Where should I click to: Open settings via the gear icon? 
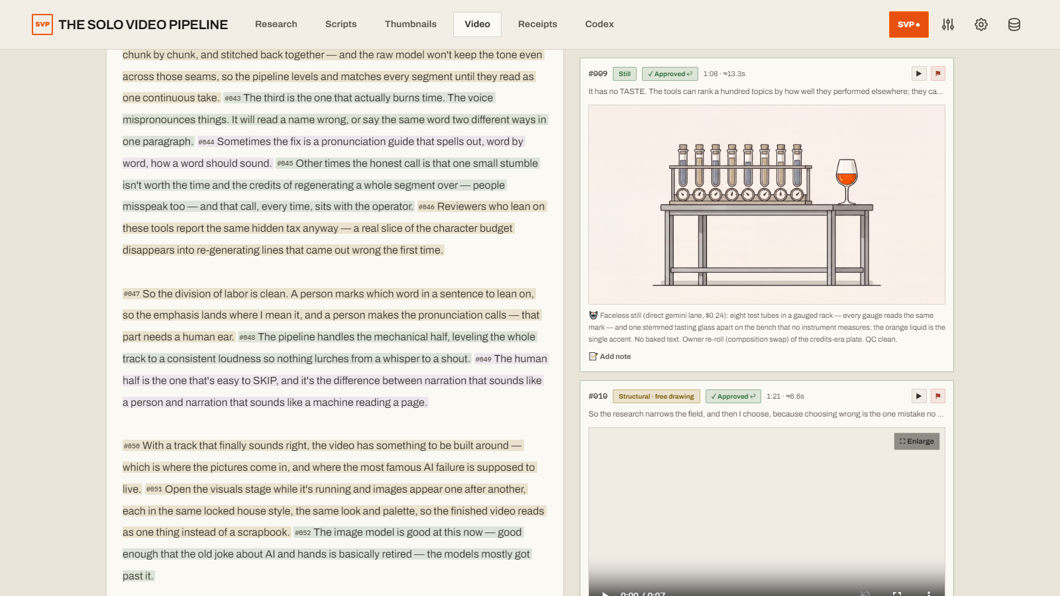[x=981, y=25]
